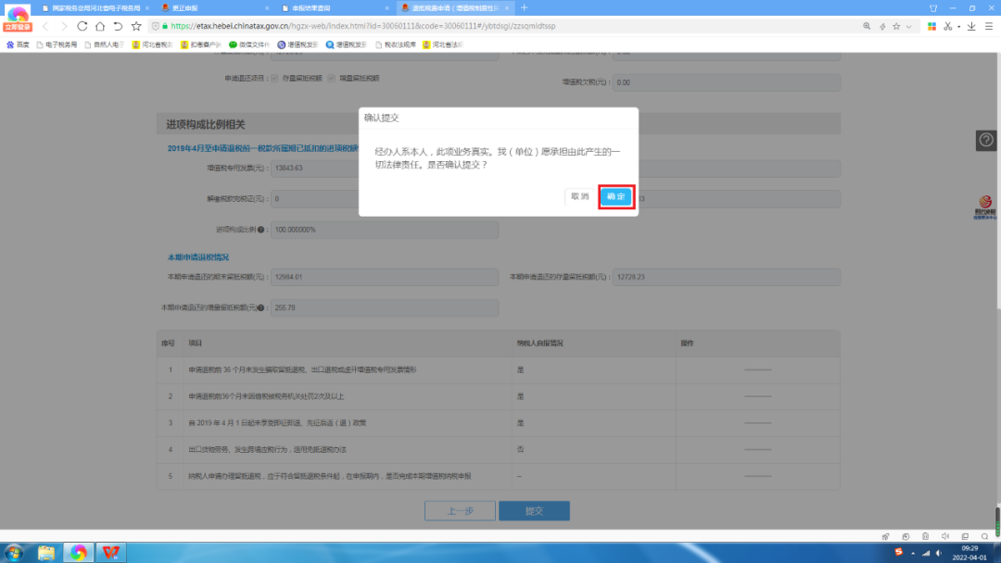The width and height of the screenshot is (1001, 563).
Task: Click the question mark help button at the right edge
Action: (986, 140)
